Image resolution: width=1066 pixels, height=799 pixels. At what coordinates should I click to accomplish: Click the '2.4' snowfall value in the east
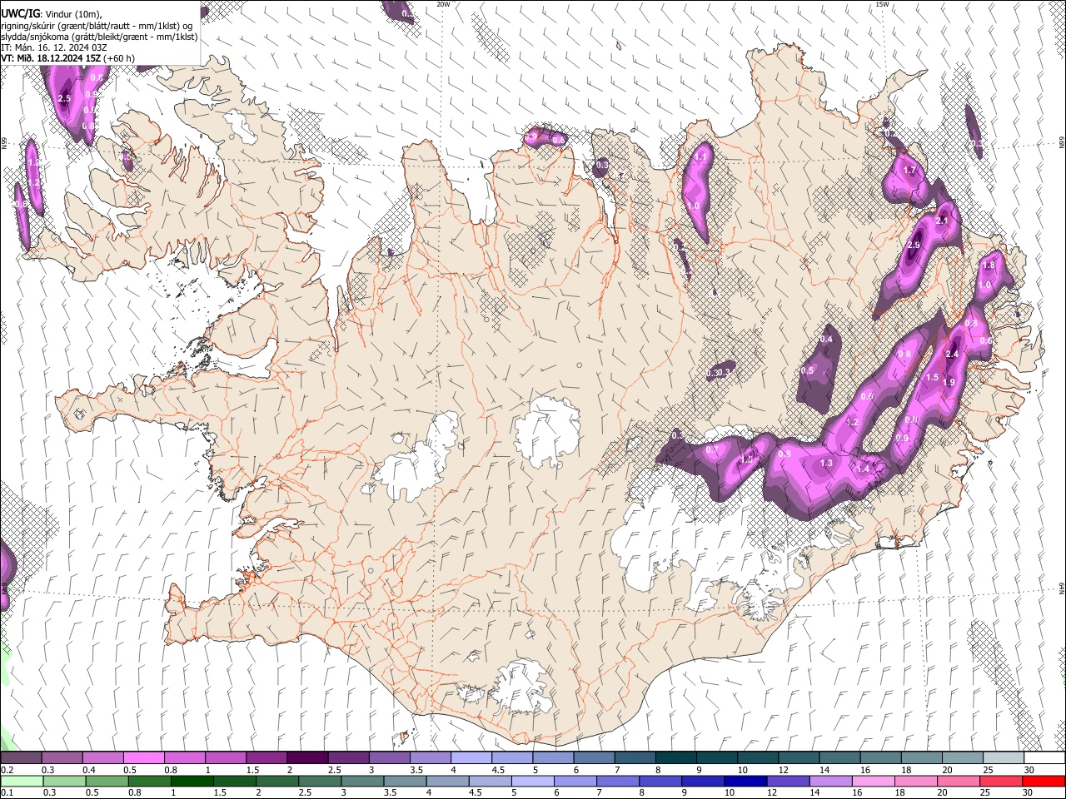point(953,355)
